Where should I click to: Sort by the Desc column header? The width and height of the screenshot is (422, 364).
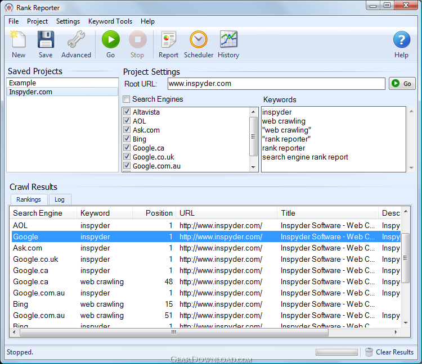click(391, 213)
